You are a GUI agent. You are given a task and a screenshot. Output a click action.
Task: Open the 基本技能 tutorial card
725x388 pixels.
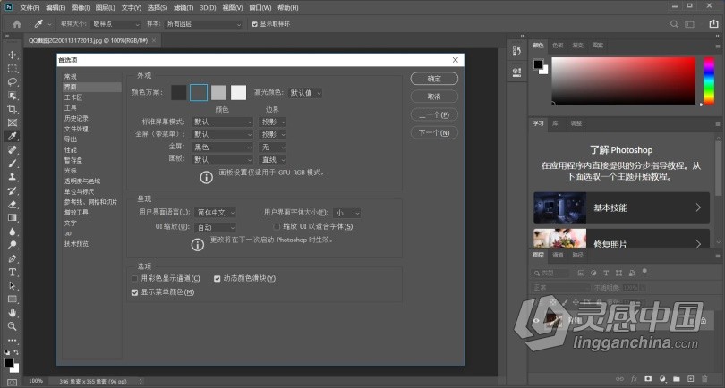(621, 207)
